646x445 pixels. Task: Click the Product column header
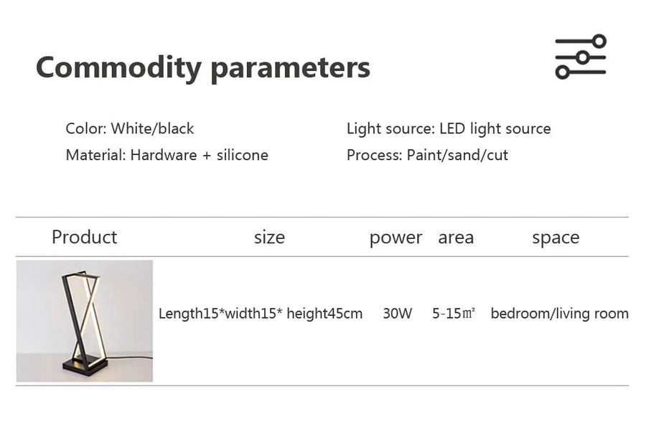pos(84,238)
